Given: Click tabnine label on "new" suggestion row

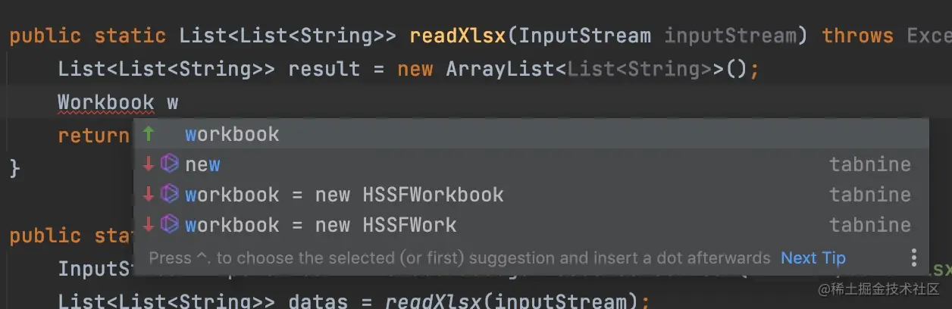Looking at the screenshot, I should (x=870, y=164).
